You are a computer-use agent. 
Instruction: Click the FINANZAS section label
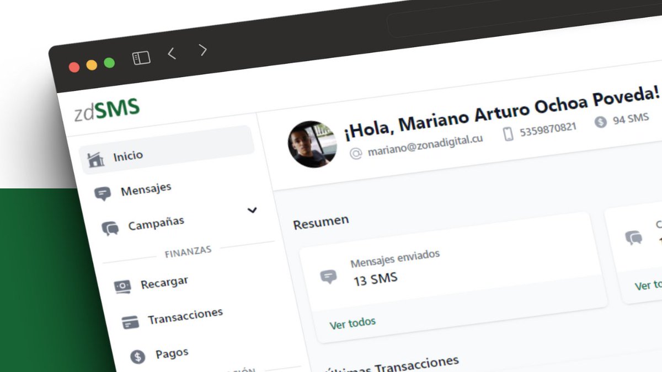[x=188, y=252]
